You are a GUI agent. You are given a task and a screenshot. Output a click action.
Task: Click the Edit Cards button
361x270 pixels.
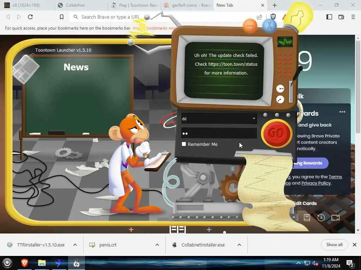306,204
